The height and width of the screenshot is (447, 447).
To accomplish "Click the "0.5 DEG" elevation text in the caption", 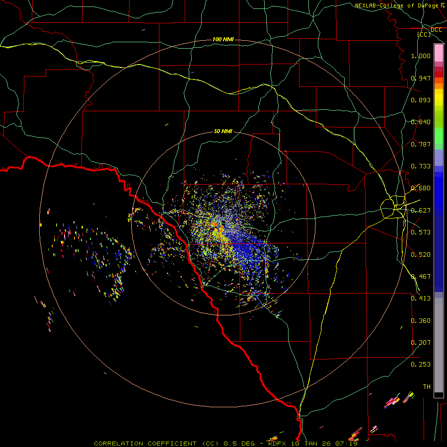I will (x=240, y=444).
